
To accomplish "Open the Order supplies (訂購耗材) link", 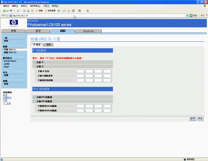I will pos(7,98).
